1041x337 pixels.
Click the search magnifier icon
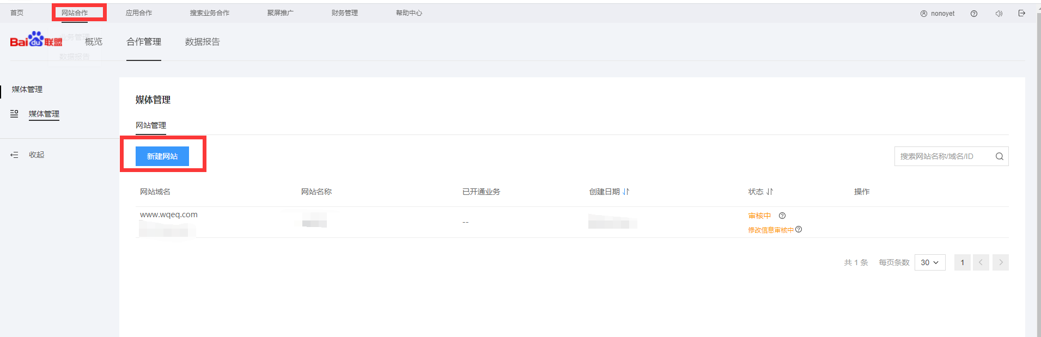pyautogui.click(x=1000, y=156)
